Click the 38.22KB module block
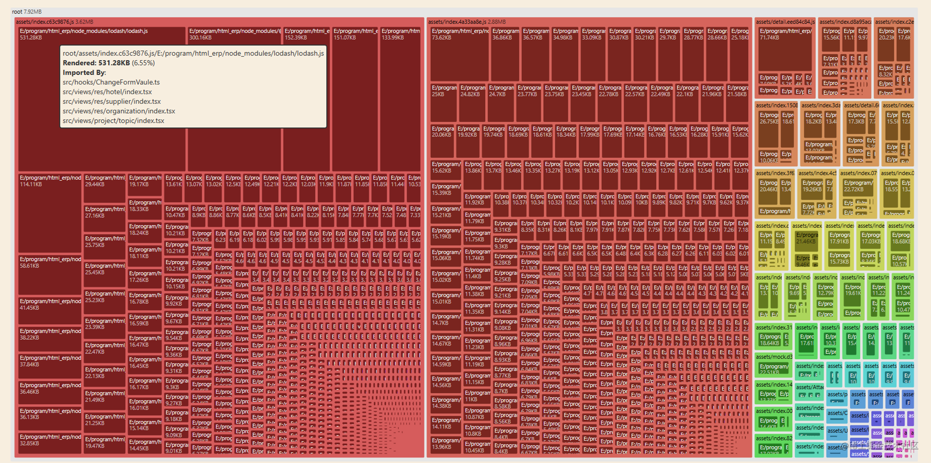The image size is (931, 463). (50, 339)
